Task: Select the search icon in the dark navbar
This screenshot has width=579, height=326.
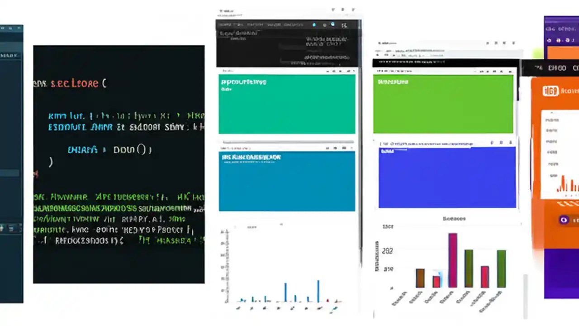Action: [325, 25]
